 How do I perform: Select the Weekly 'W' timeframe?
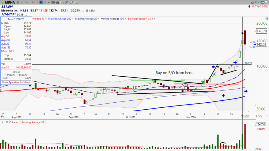pyautogui.click(x=45, y=3)
